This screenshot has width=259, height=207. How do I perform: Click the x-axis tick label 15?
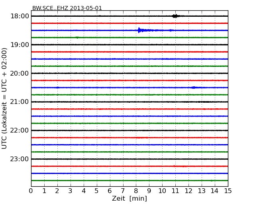[228, 191]
